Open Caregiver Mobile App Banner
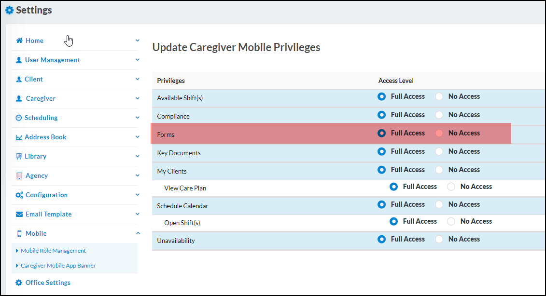This screenshot has width=546, height=296. pos(58,265)
